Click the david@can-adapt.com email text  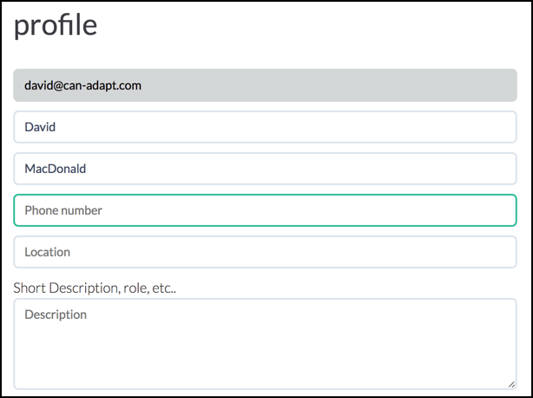[82, 85]
